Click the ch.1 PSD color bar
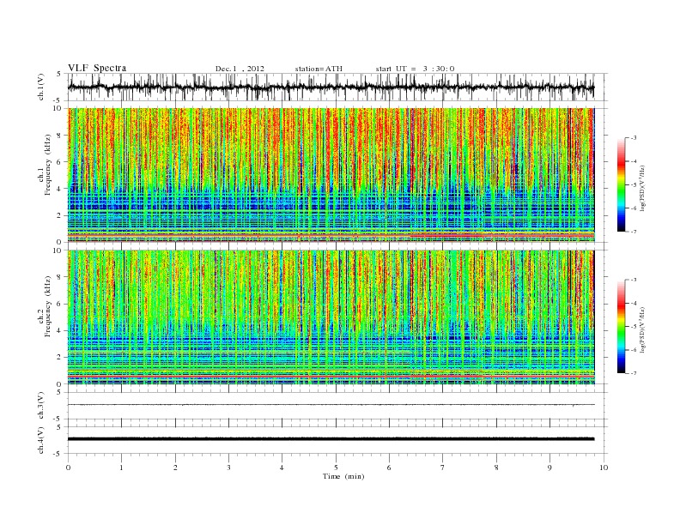 pyautogui.click(x=621, y=185)
